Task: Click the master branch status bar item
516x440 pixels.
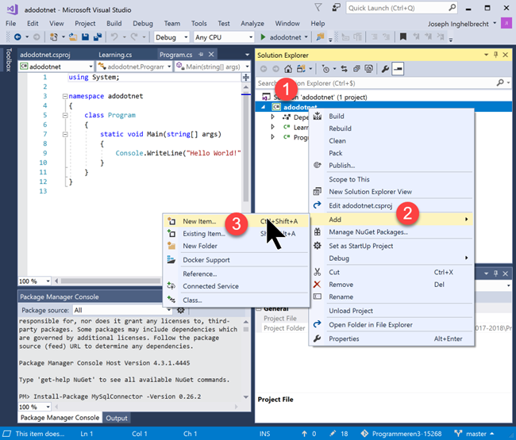Action: click(x=474, y=434)
